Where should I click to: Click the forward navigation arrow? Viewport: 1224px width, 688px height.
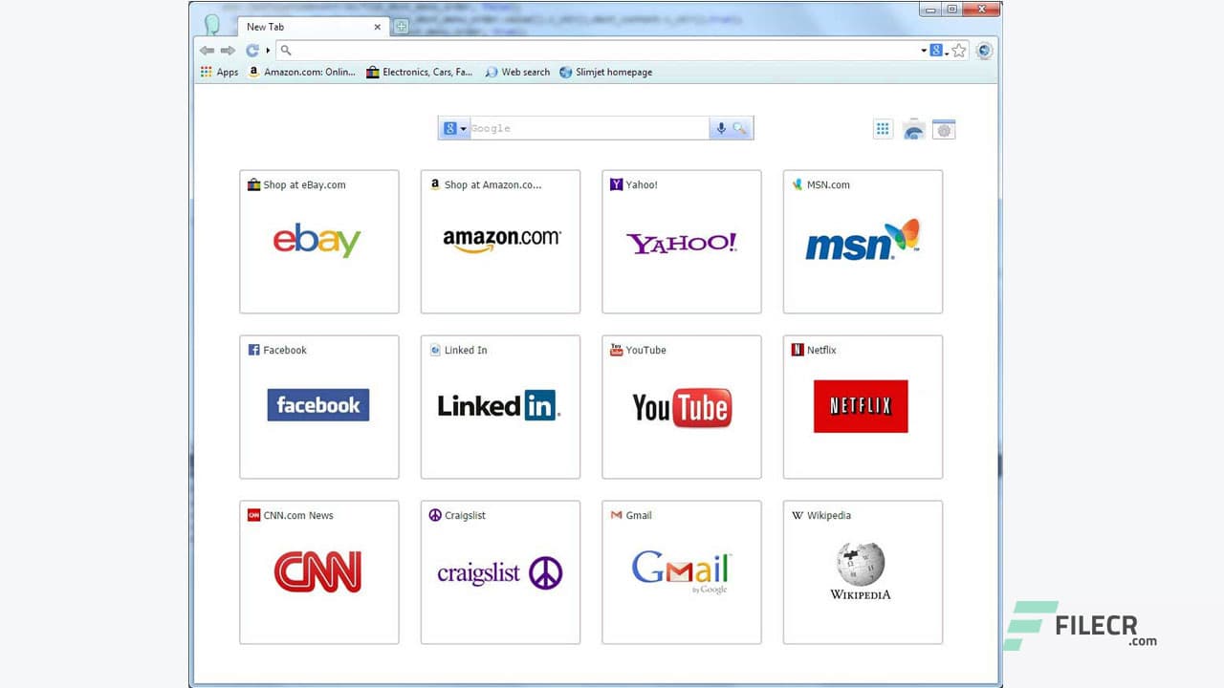click(229, 51)
